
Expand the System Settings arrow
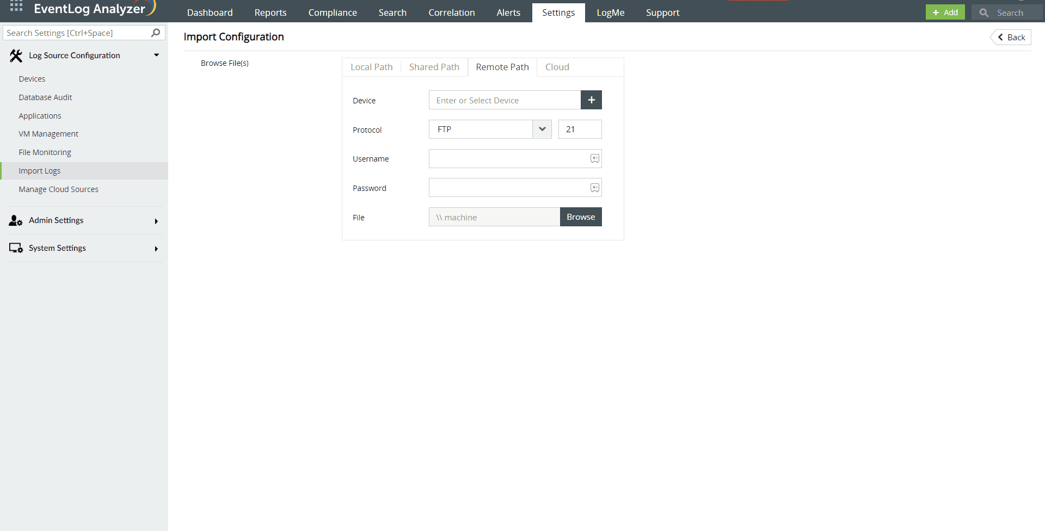coord(156,249)
